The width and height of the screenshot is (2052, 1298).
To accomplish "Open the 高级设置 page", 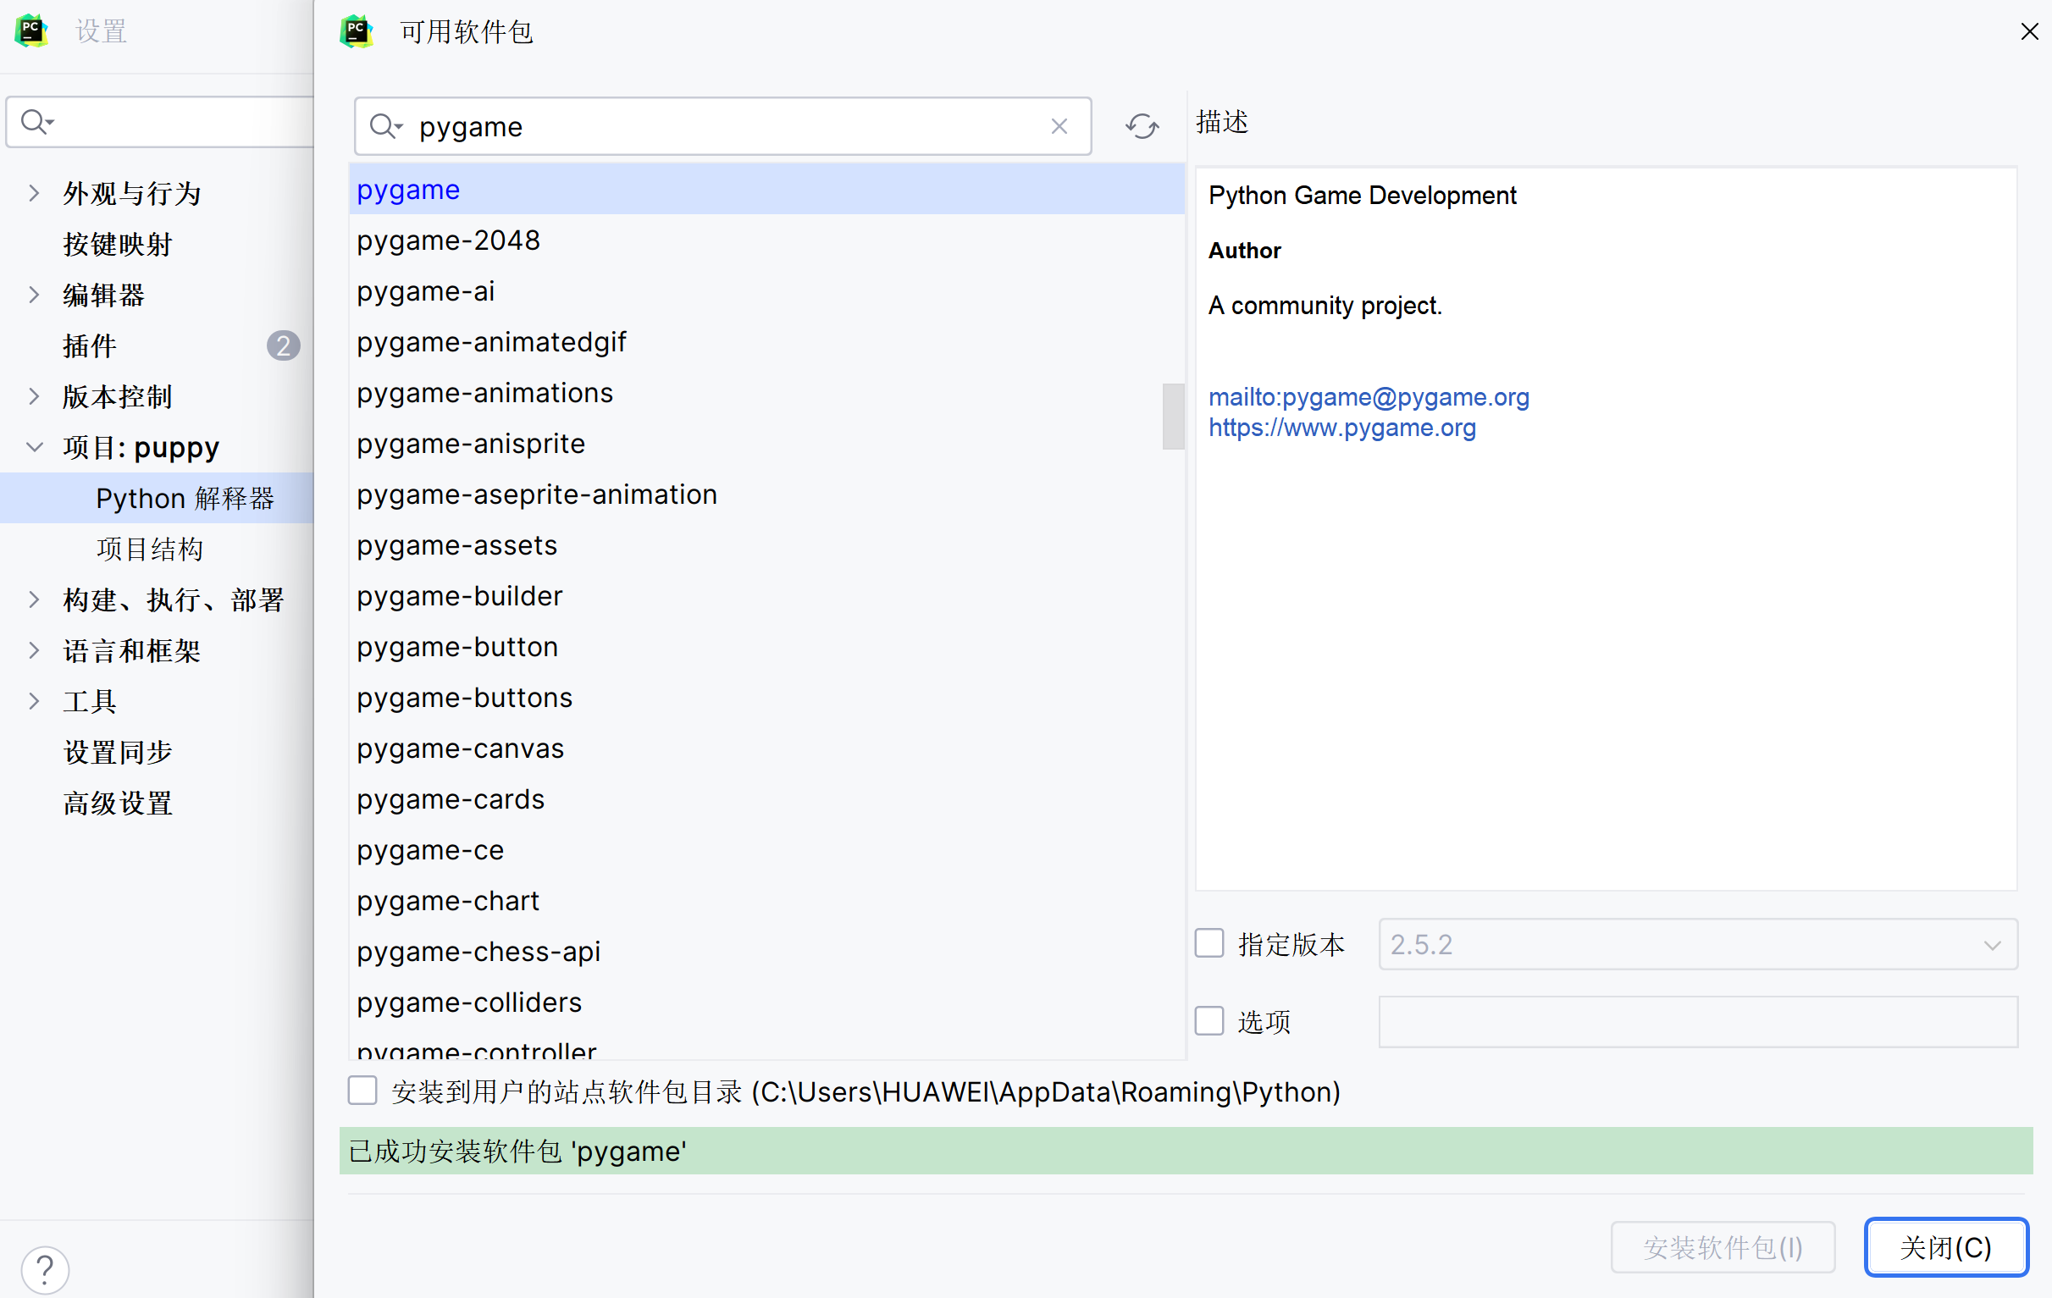I will click(x=118, y=803).
